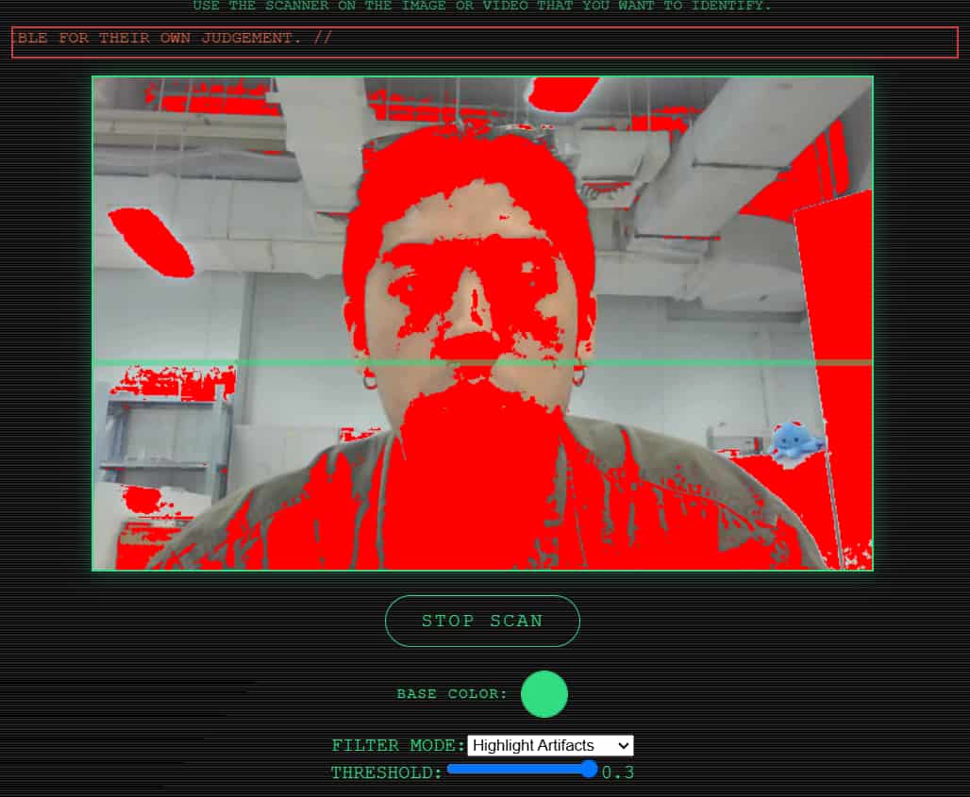Click the "FILTER MODE:" label text
Screen dimensions: 970x797
[398, 746]
